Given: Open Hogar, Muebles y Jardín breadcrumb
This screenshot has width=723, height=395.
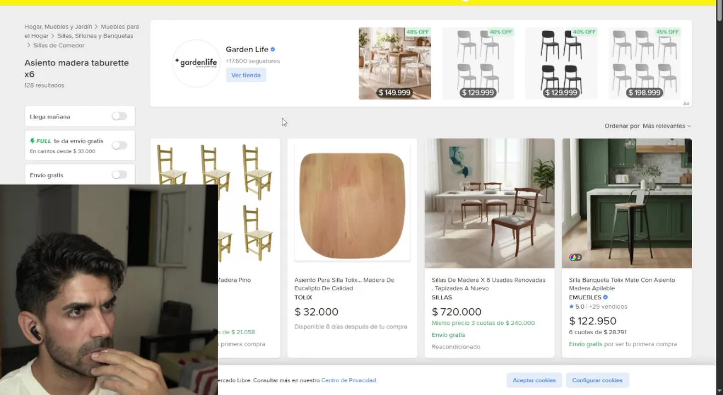Looking at the screenshot, I should coord(58,26).
